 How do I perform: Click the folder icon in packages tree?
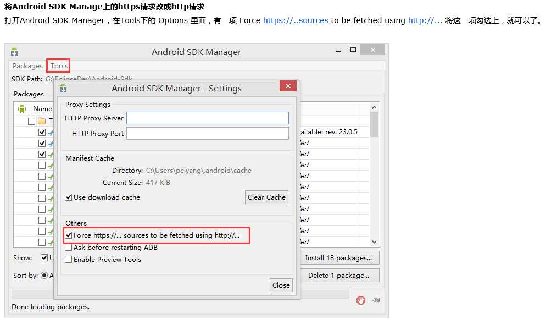pyautogui.click(x=42, y=120)
